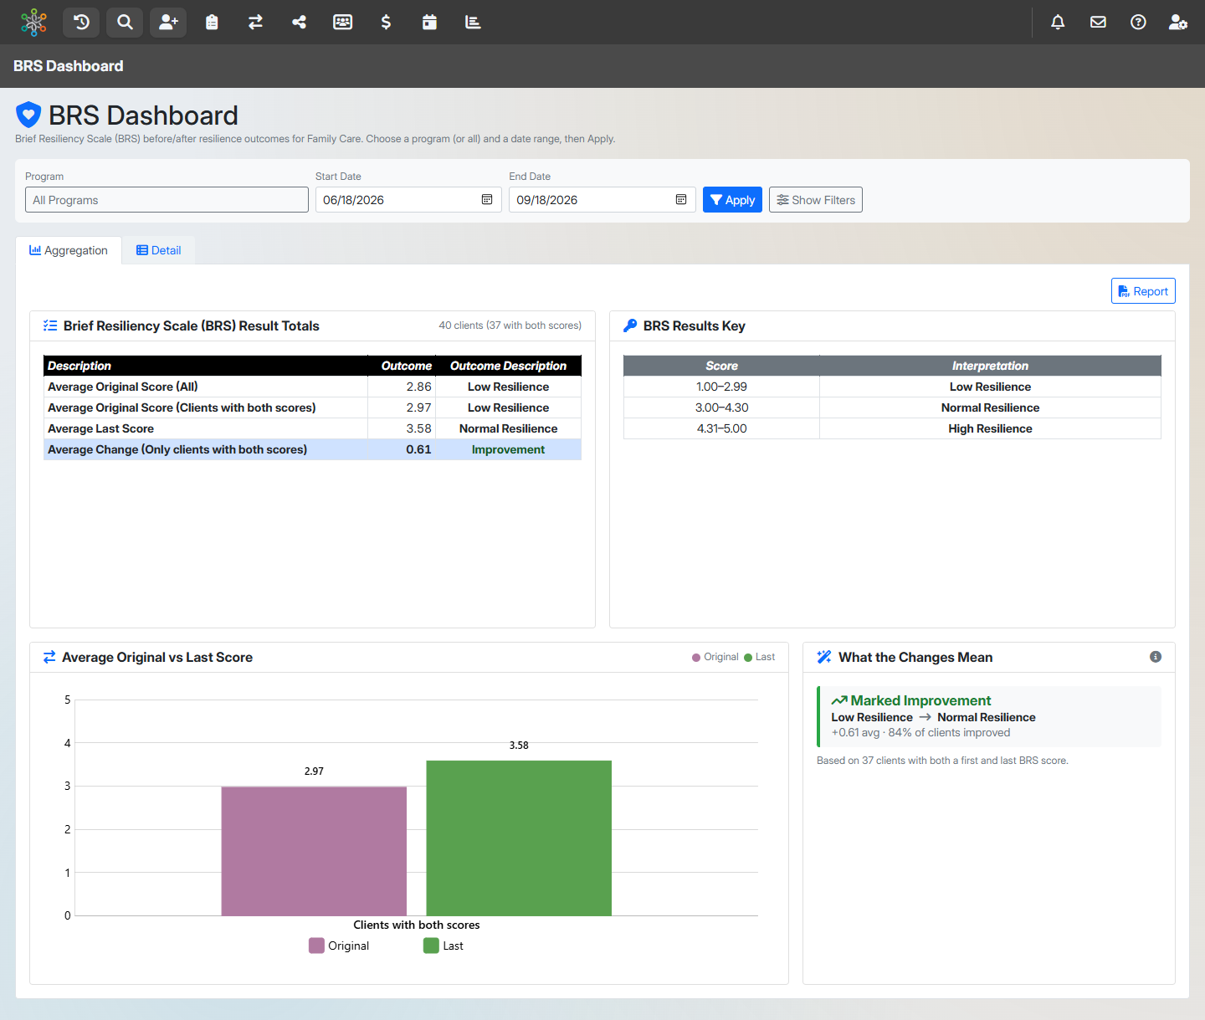Open the bar chart reports icon
The image size is (1205, 1020).
click(x=473, y=23)
